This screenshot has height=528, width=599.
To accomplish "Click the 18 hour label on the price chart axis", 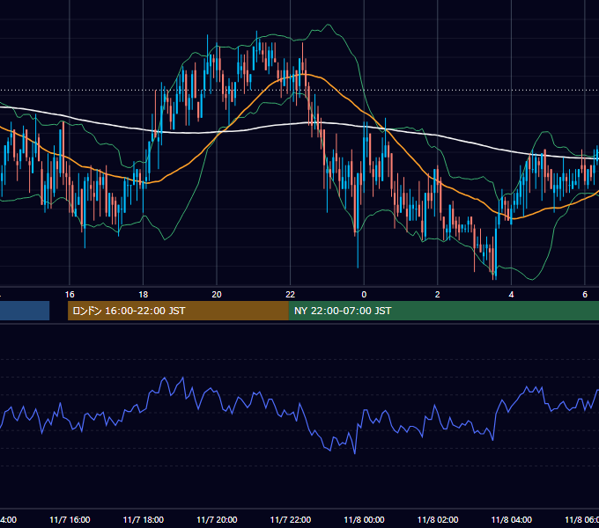I will click(x=144, y=295).
